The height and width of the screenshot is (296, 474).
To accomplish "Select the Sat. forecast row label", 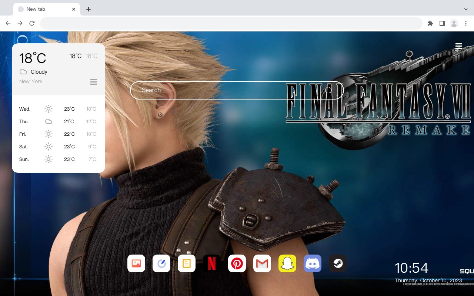I will tap(24, 147).
